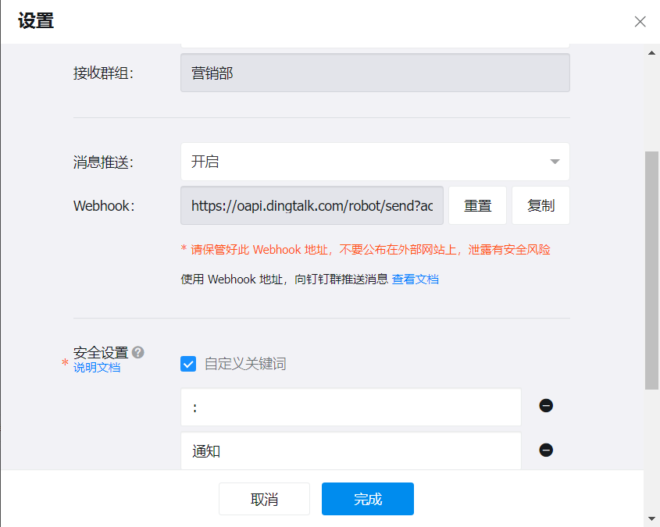Close the 设置 dialog with the X icon
This screenshot has height=527, width=660.
pos(640,21)
